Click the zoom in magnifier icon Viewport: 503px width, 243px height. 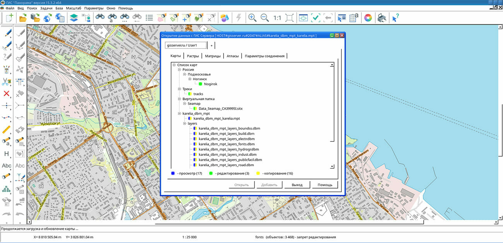pyautogui.click(x=252, y=18)
